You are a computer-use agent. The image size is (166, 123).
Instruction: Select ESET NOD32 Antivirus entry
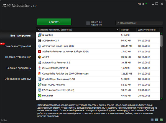click(x=53, y=84)
